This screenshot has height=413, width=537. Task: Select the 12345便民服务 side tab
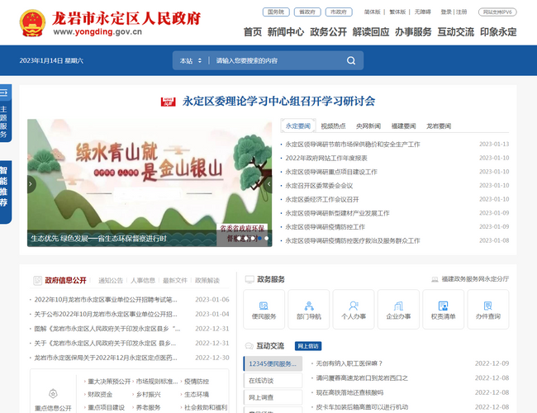point(273,363)
